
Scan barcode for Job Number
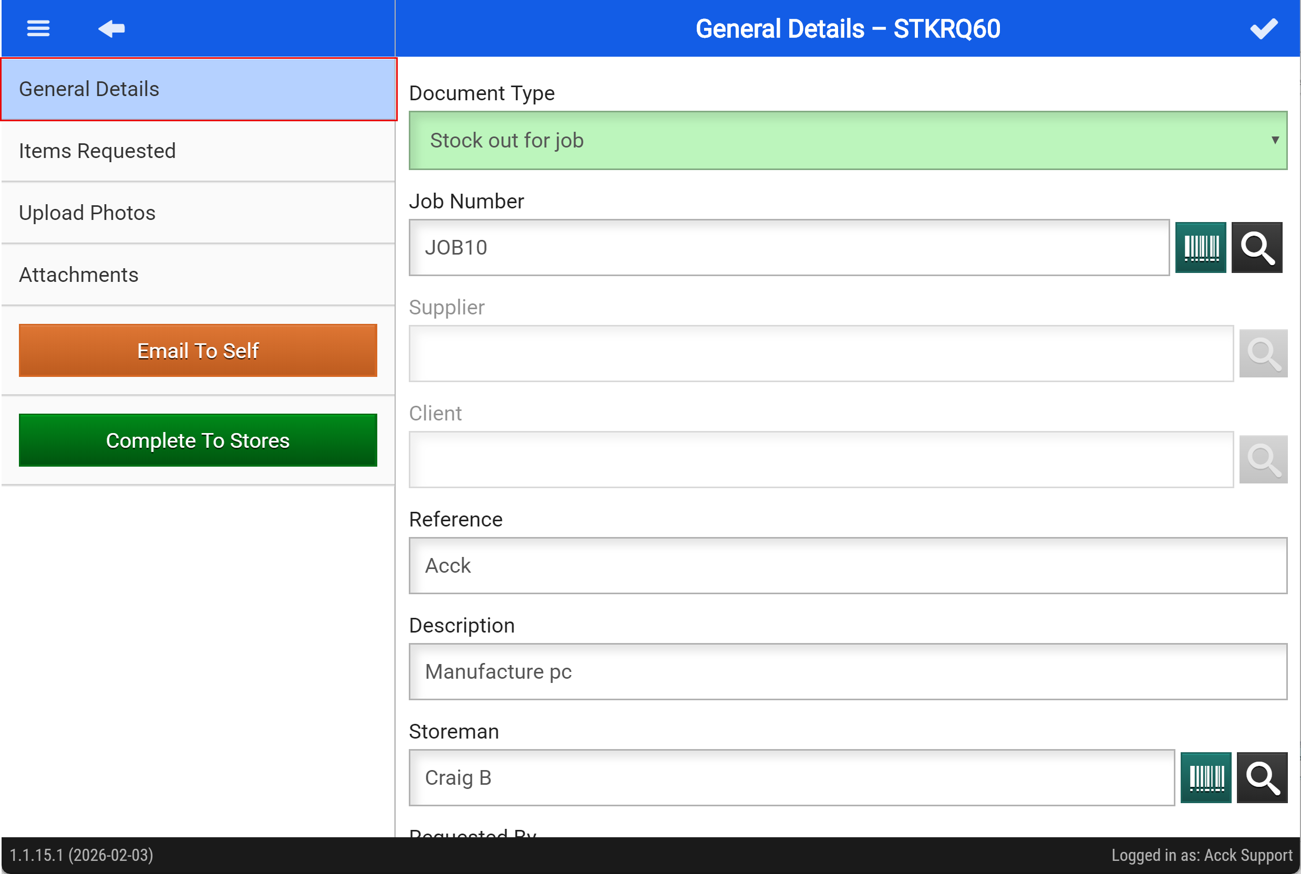tap(1200, 247)
